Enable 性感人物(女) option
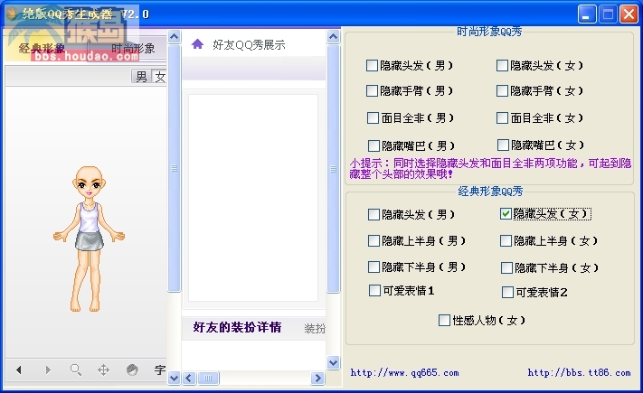Screen dimensions: 643x393 pos(444,320)
